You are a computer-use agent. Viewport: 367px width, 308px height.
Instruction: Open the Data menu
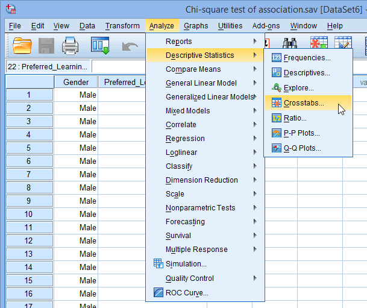87,26
